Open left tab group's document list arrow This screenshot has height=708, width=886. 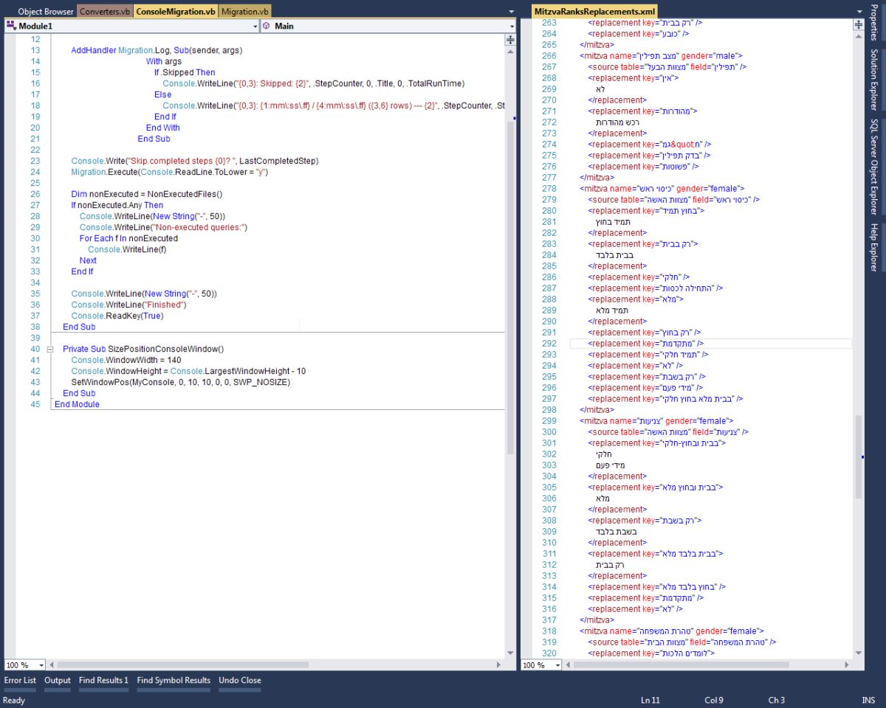click(512, 12)
